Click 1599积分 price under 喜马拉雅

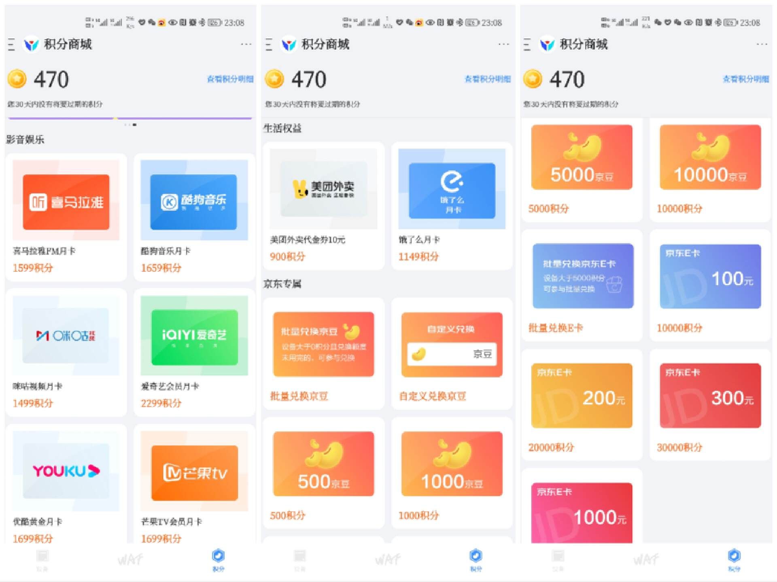(x=33, y=268)
